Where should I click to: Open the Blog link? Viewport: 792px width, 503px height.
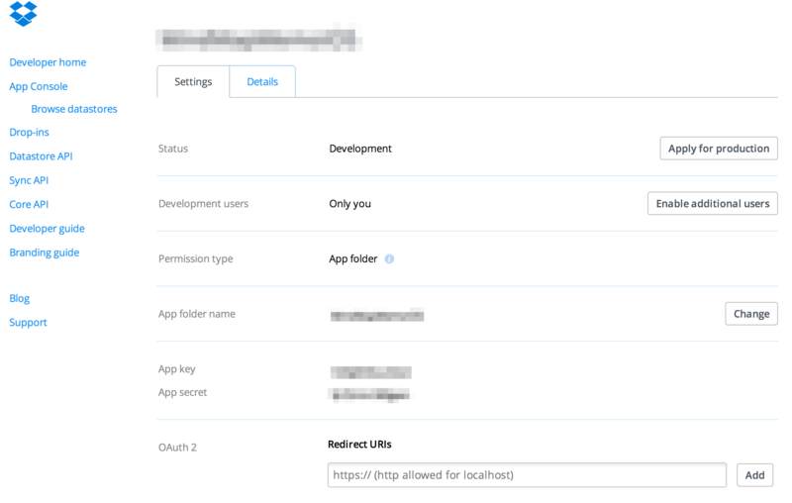click(x=20, y=298)
